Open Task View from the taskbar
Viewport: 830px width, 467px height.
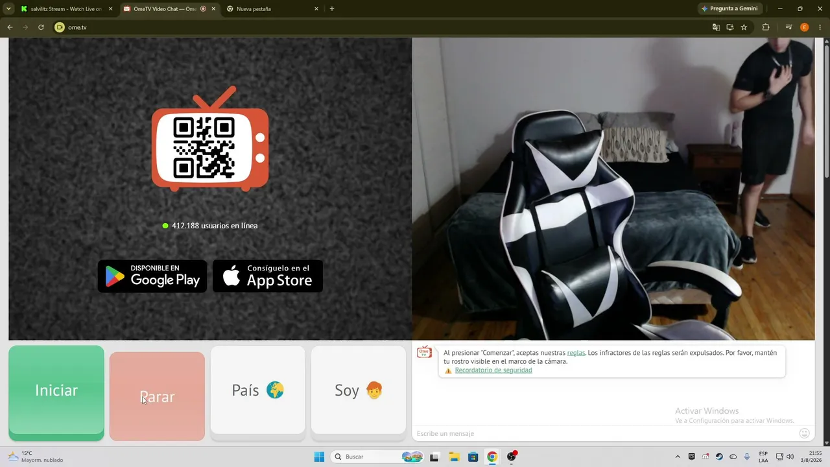point(434,457)
